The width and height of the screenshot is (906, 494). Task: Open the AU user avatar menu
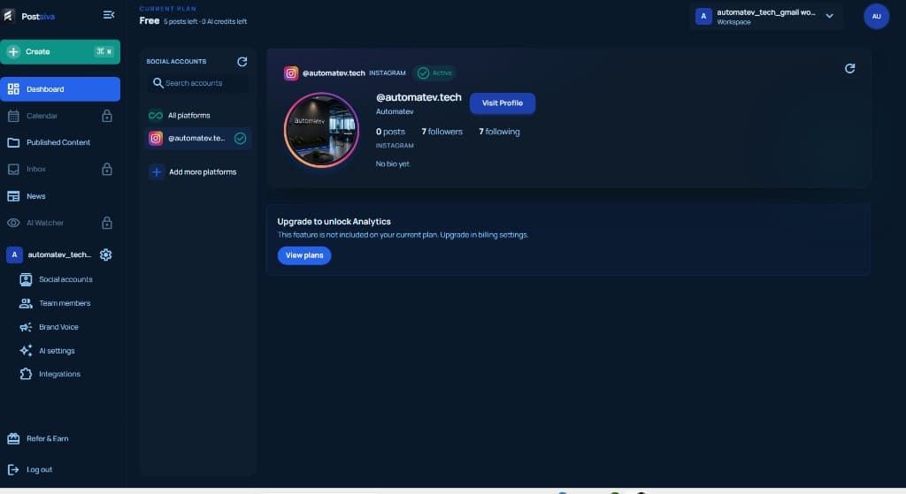click(x=877, y=16)
